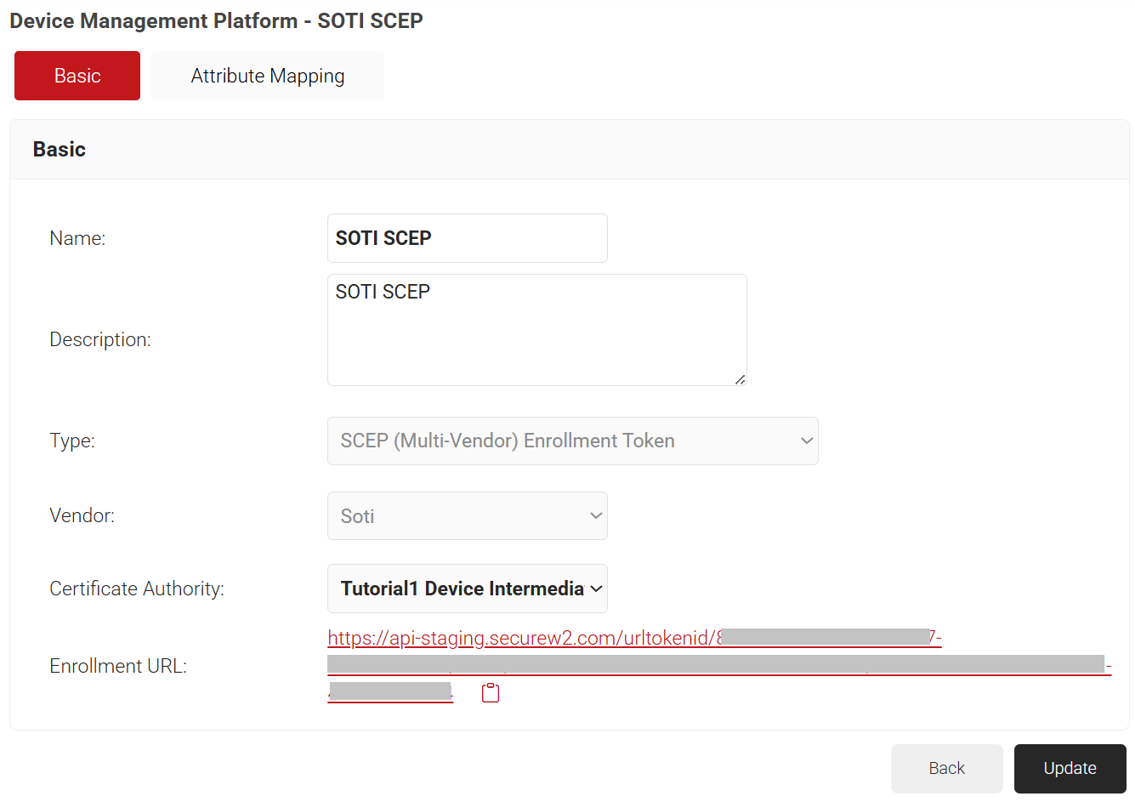
Task: Click the "Enrollment URL:" label
Action: pos(118,666)
